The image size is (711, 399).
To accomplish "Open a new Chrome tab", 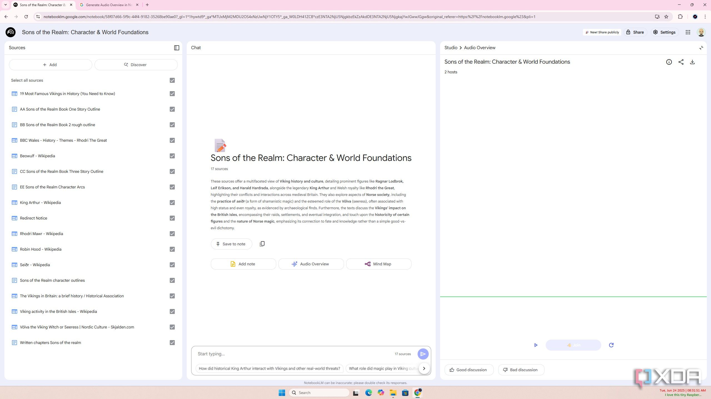I will point(147,5).
